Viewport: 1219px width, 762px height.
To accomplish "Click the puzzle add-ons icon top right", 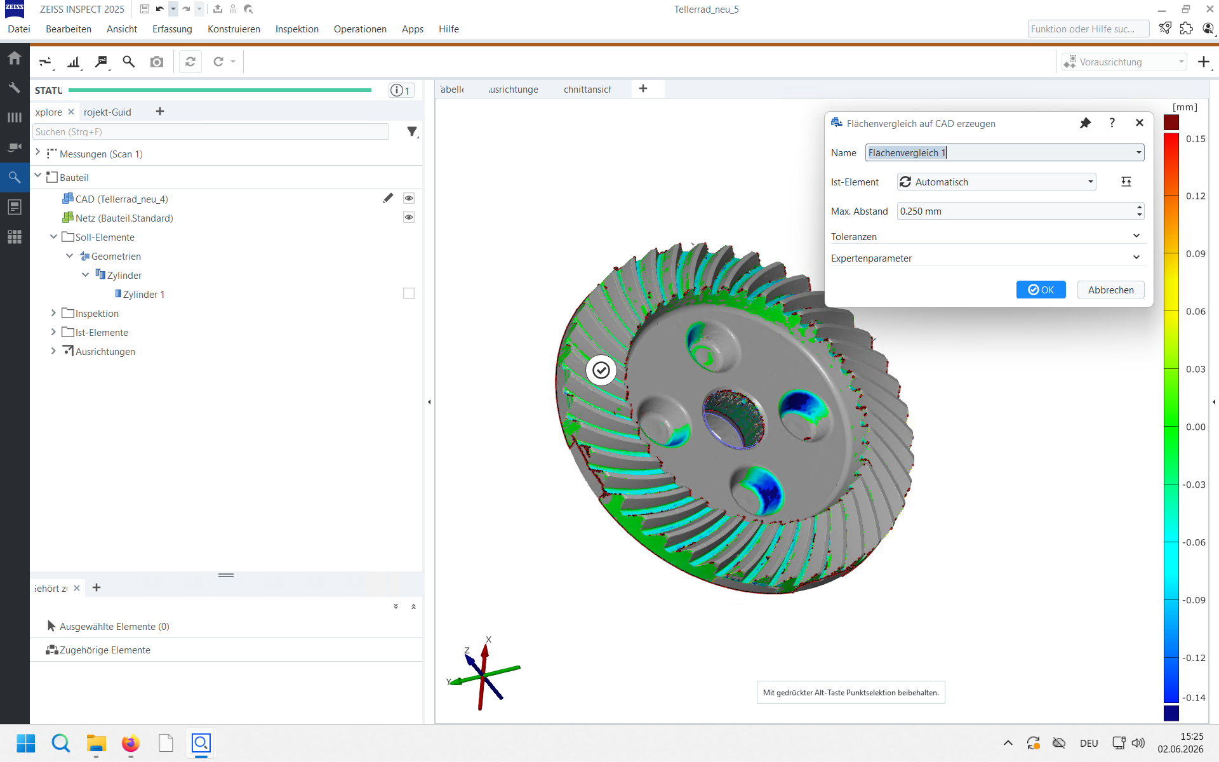I will [x=1186, y=29].
